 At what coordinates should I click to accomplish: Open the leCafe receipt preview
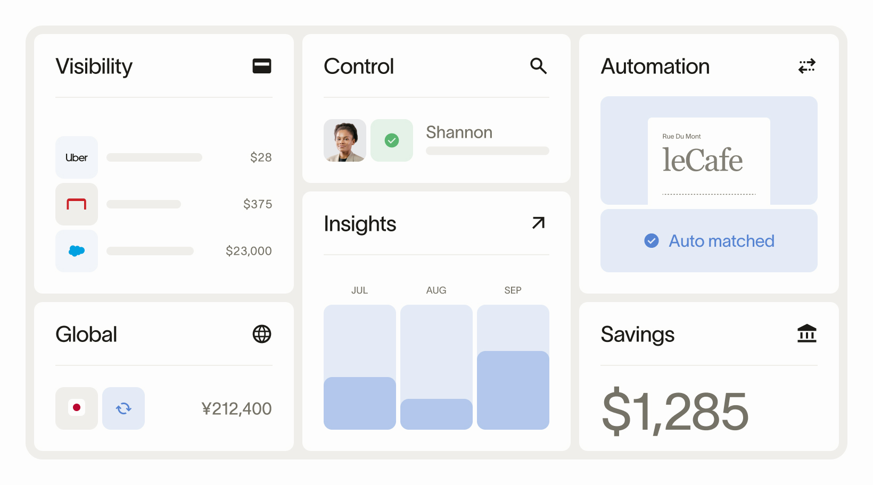click(x=709, y=161)
